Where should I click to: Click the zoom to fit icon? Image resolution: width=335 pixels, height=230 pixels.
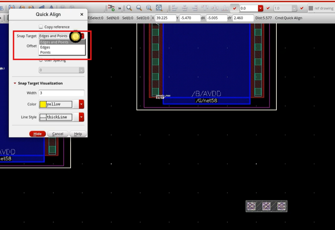point(149,8)
